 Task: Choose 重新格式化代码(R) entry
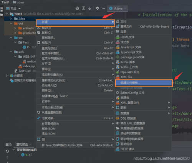(75, 80)
